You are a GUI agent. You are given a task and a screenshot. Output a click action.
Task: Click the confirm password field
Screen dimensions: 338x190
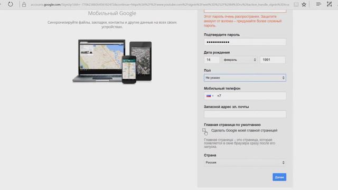click(x=245, y=42)
